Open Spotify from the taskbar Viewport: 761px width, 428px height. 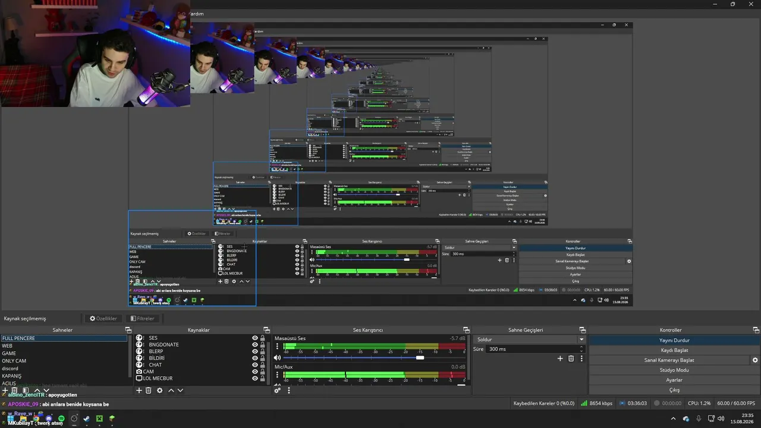[61, 418]
